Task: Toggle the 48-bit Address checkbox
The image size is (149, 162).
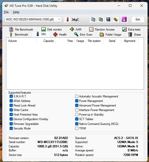Action: click(11, 101)
